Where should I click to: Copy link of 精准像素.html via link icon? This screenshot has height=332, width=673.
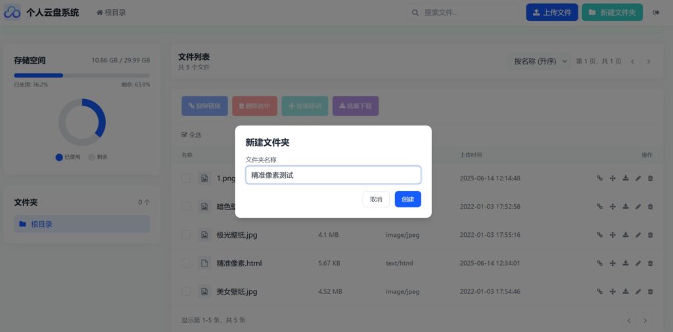click(x=599, y=264)
